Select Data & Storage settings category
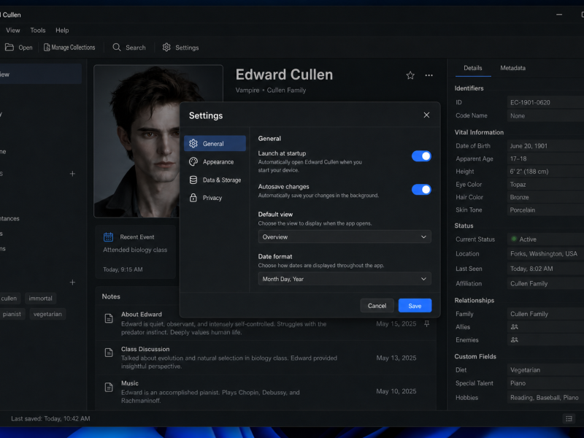584x438 pixels. pos(215,180)
